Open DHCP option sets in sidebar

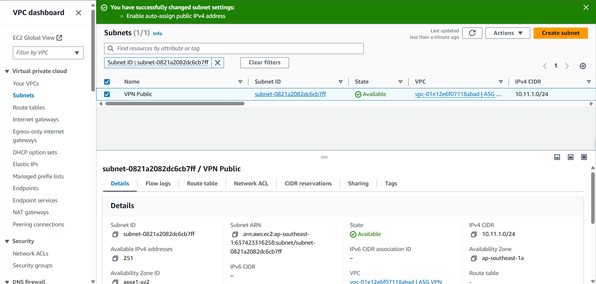pyautogui.click(x=35, y=152)
